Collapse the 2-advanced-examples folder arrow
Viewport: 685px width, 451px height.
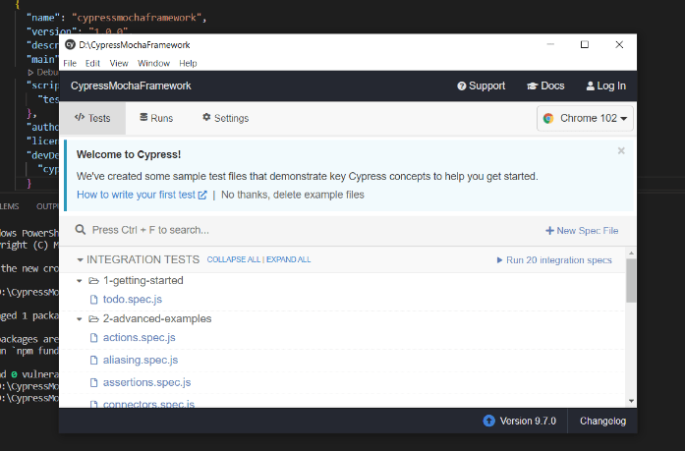pos(79,319)
